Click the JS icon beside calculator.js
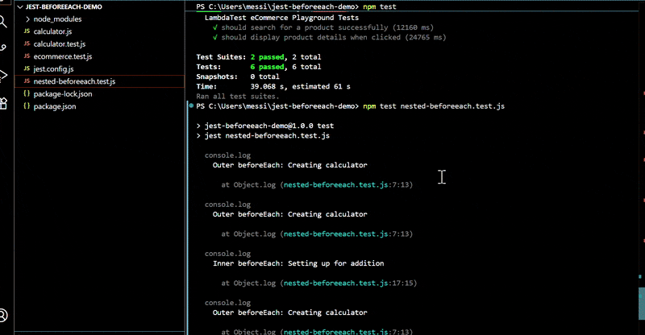The image size is (645, 335). click(x=27, y=31)
